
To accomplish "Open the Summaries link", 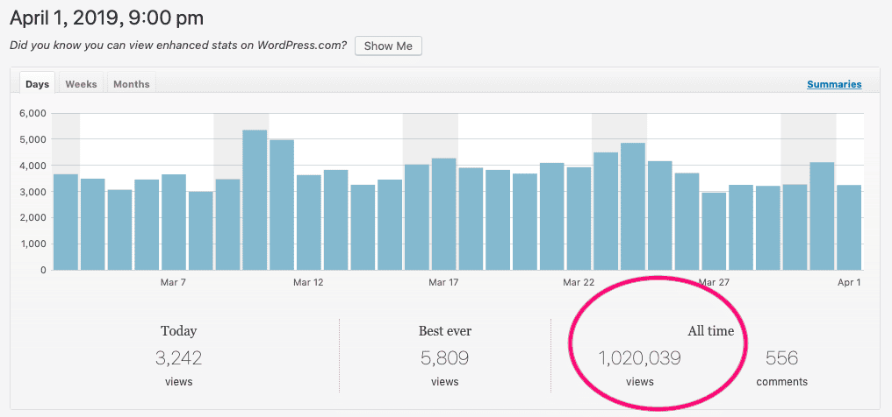I will pos(834,84).
